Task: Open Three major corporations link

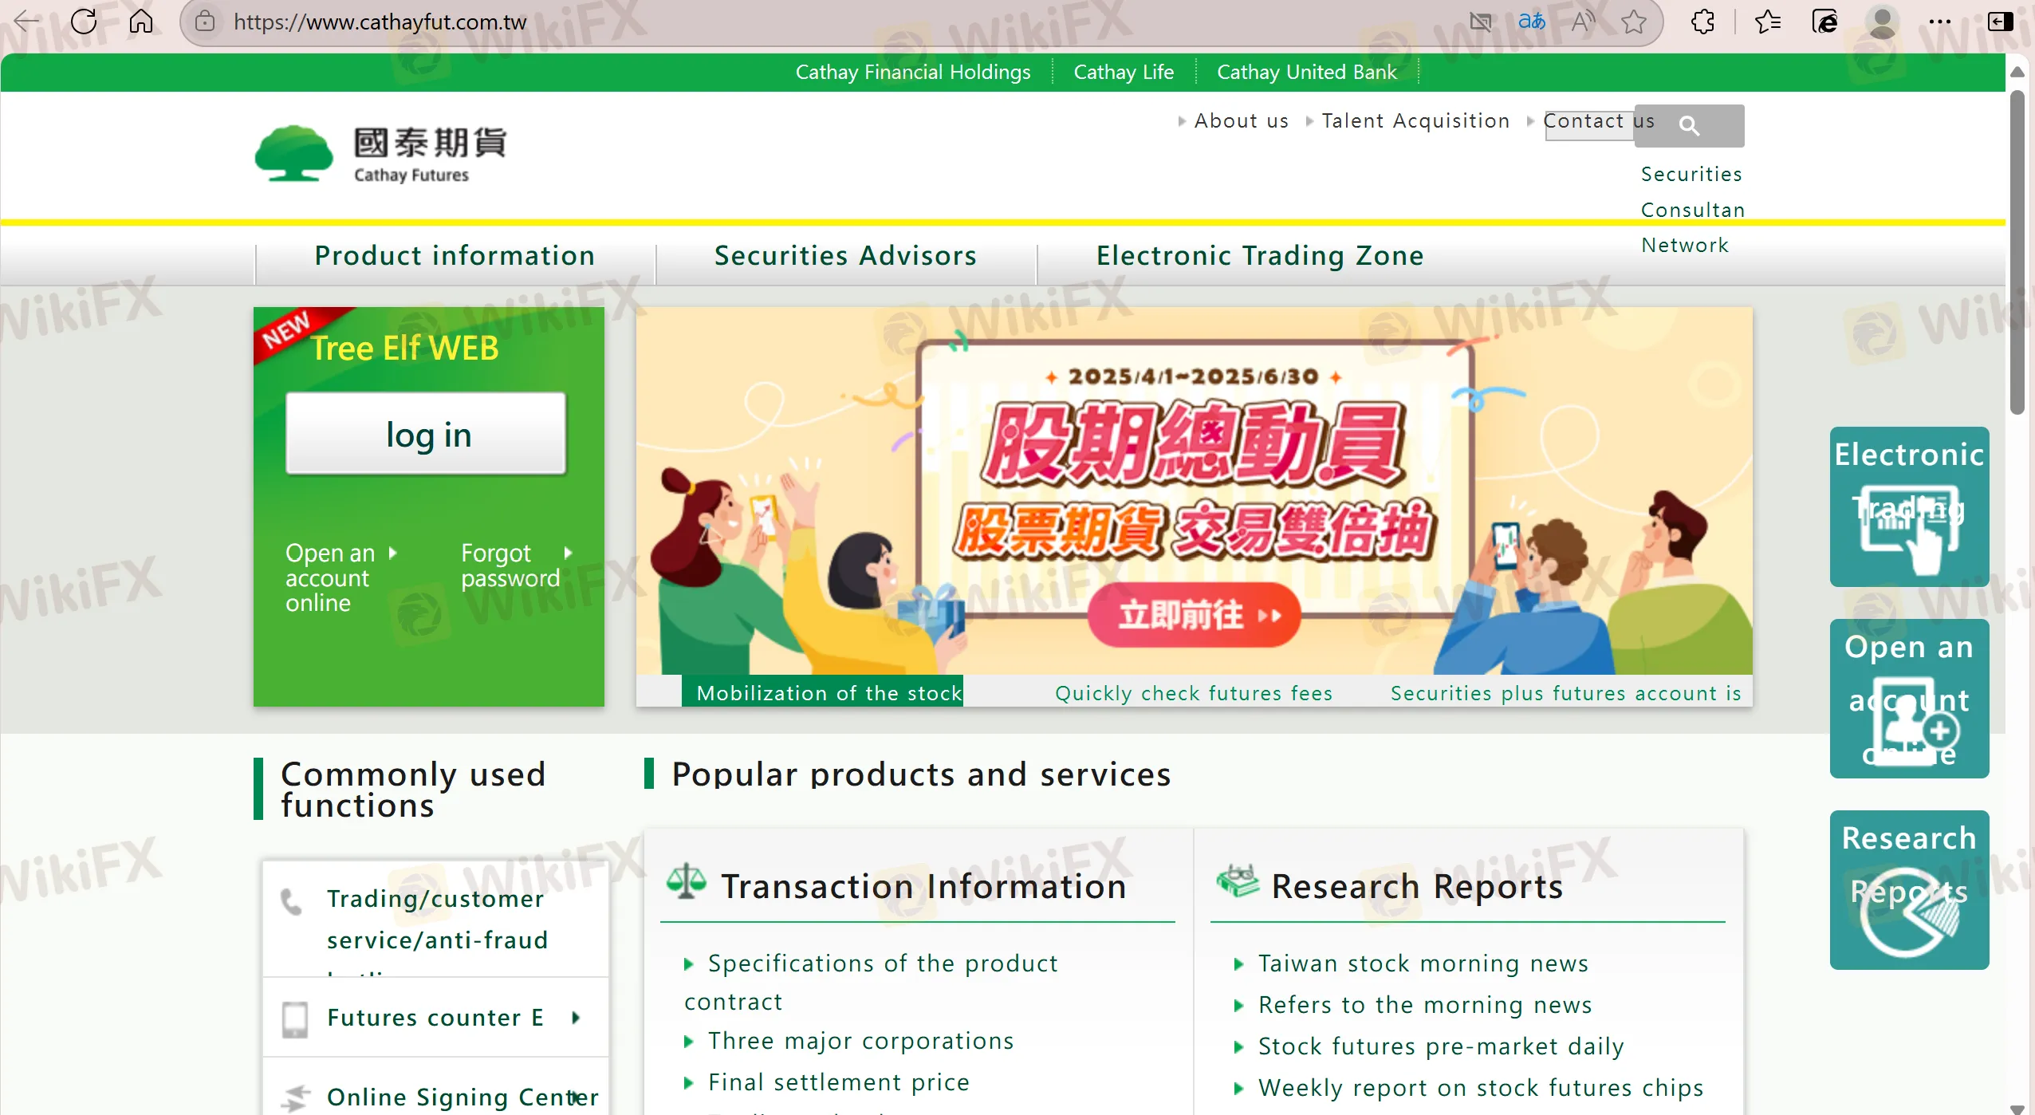Action: click(x=860, y=1041)
